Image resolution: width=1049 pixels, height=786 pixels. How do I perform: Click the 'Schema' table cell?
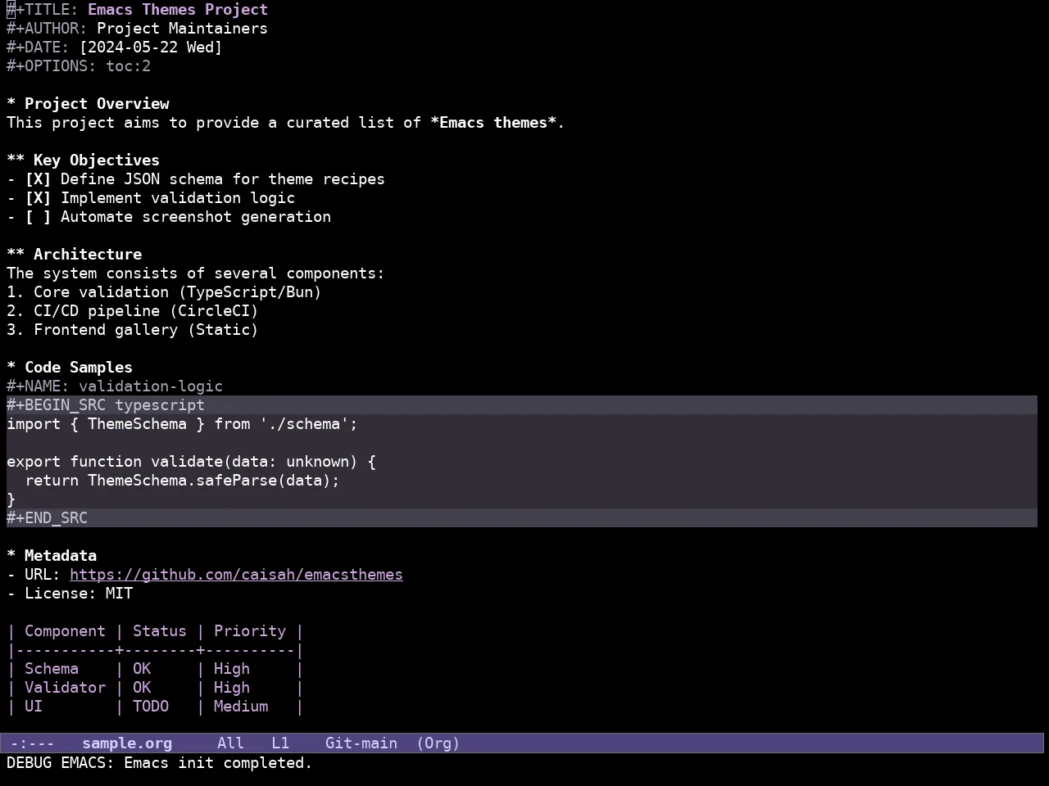(52, 669)
